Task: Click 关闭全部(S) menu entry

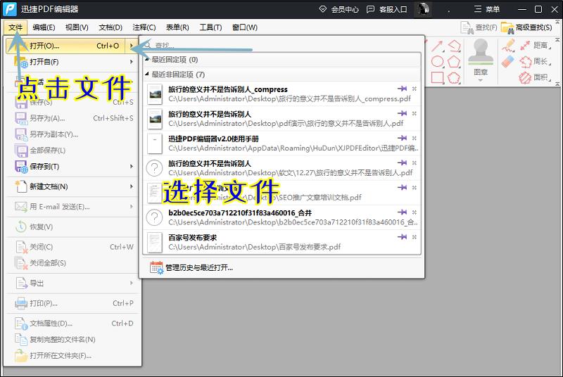Action: click(x=71, y=263)
